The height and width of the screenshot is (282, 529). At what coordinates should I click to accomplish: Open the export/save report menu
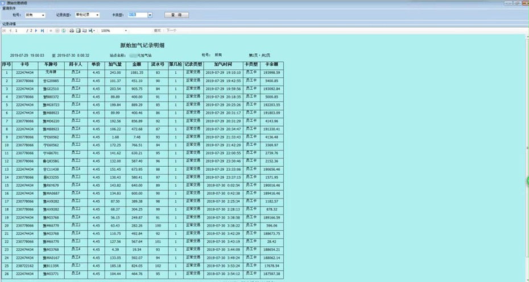(91, 31)
